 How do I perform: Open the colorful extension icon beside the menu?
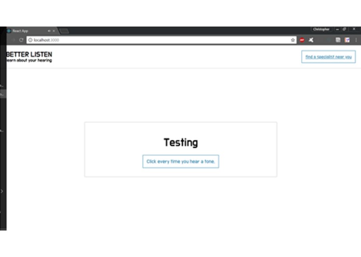347,40
